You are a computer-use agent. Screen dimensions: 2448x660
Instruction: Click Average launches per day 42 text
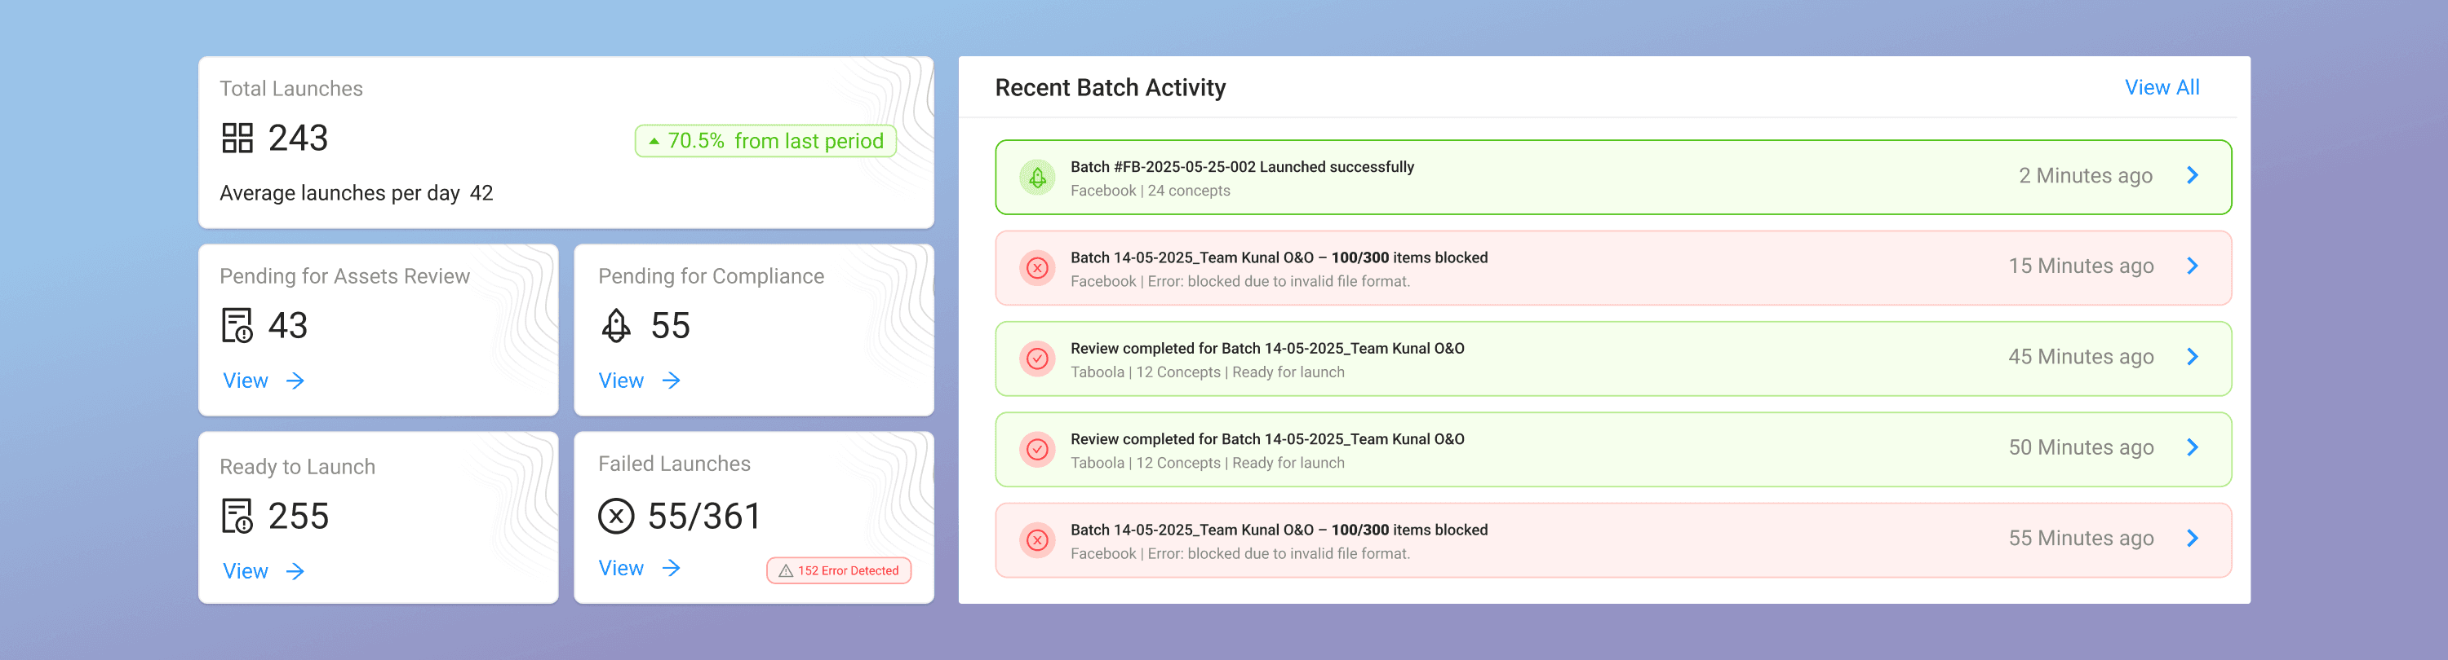pyautogui.click(x=357, y=192)
